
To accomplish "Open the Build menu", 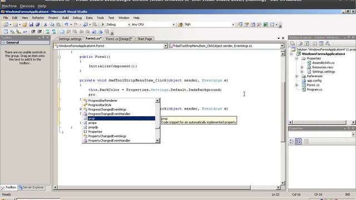I will (66, 18).
